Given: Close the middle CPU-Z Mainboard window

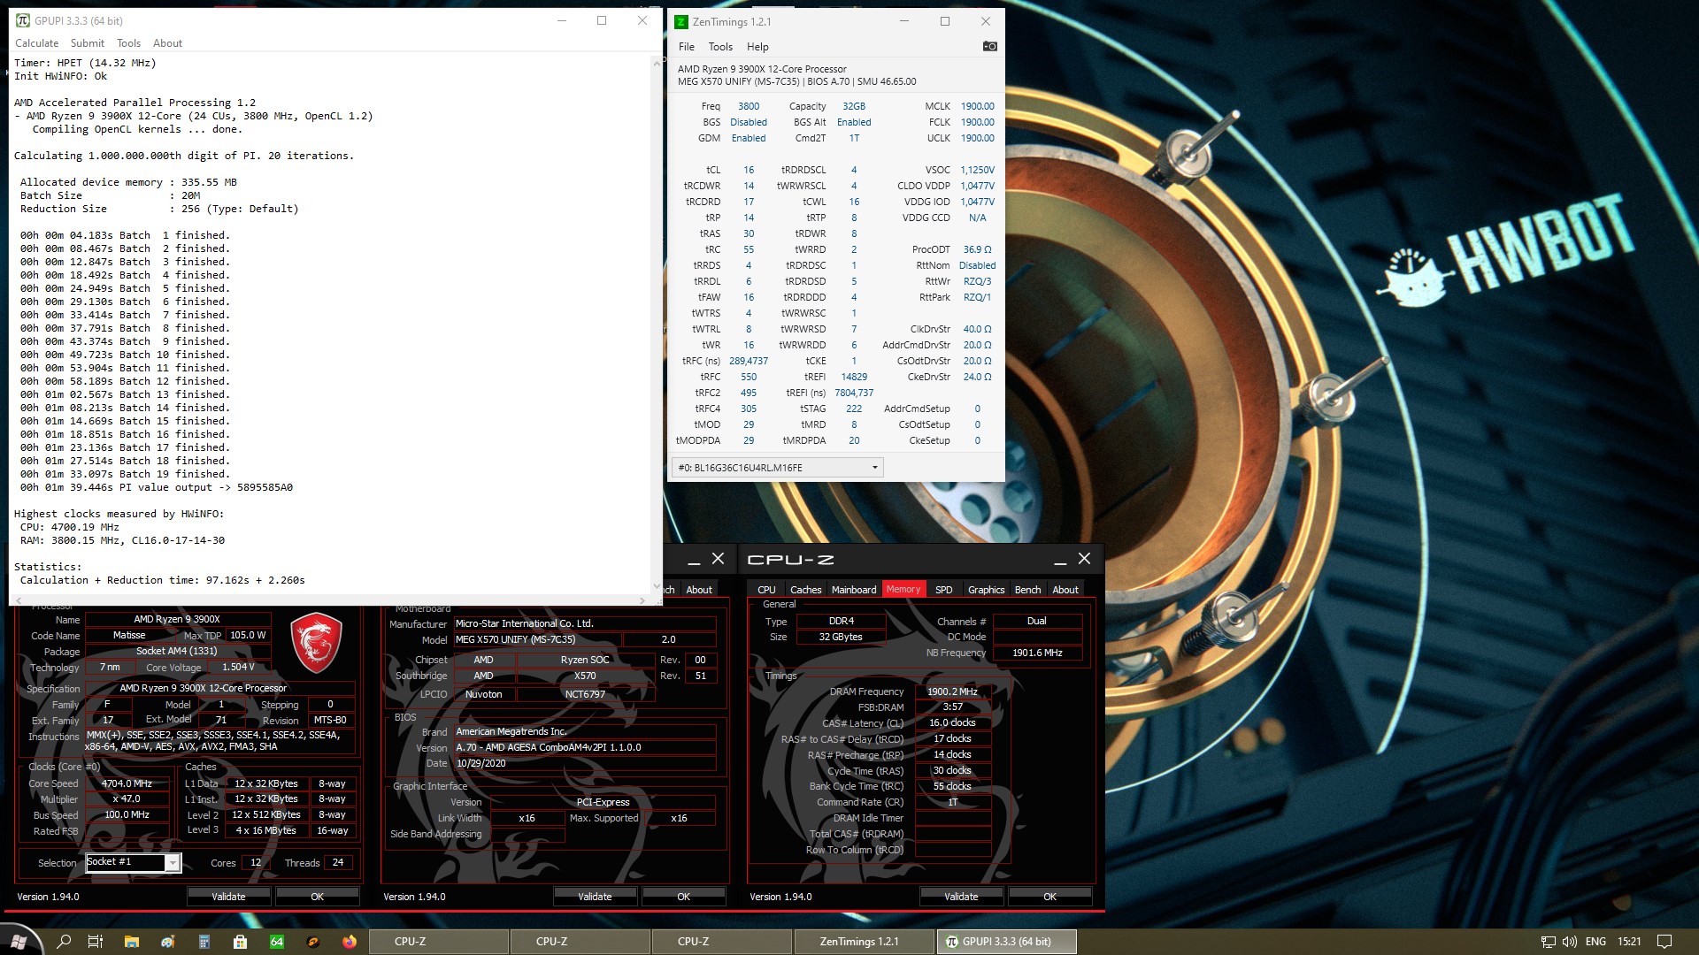Looking at the screenshot, I should tap(719, 559).
